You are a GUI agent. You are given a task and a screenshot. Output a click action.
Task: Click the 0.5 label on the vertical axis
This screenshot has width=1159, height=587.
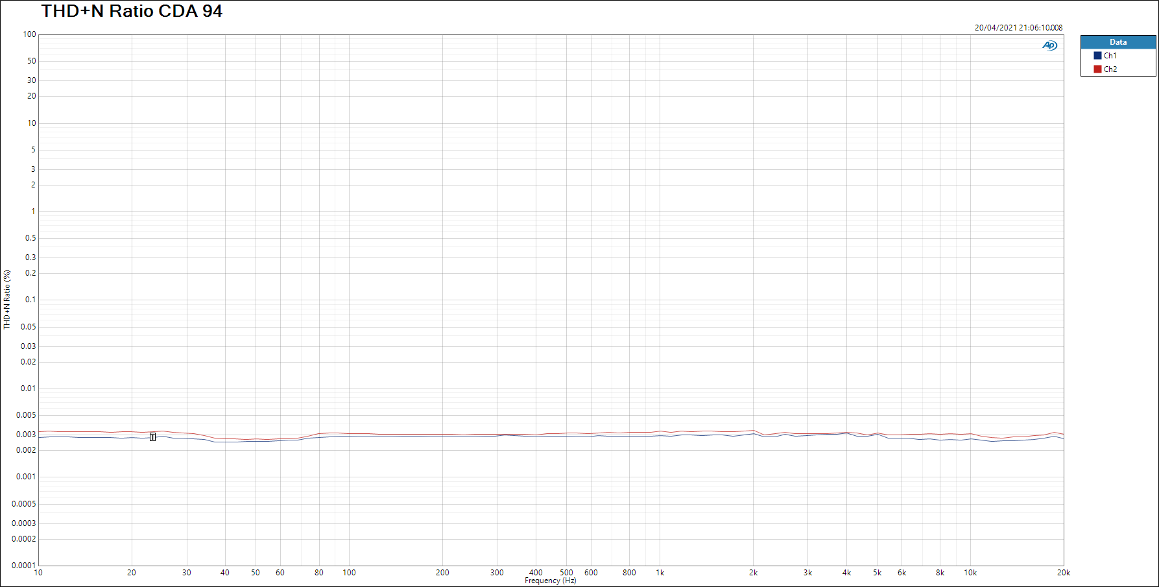pyautogui.click(x=30, y=238)
